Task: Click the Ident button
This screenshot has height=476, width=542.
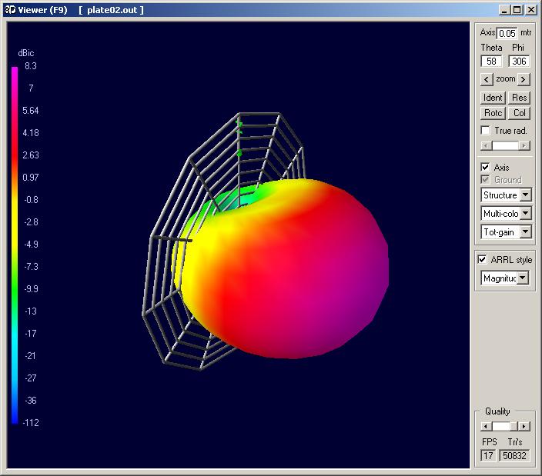Action: point(493,98)
